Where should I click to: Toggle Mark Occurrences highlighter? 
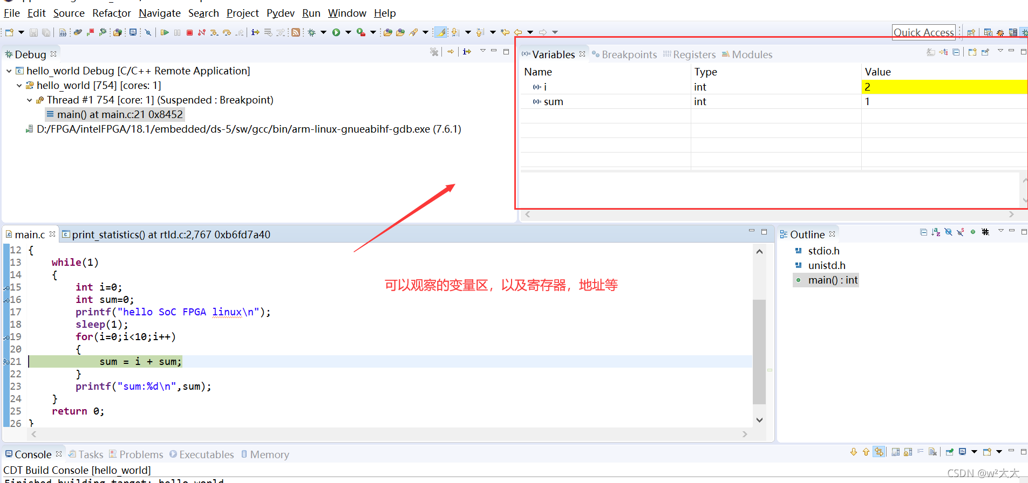coord(441,32)
